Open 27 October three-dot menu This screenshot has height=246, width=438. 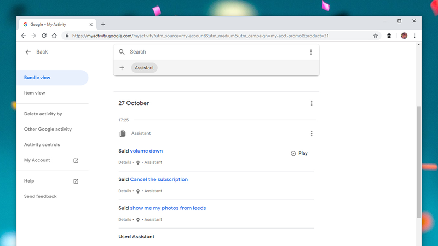coord(312,103)
